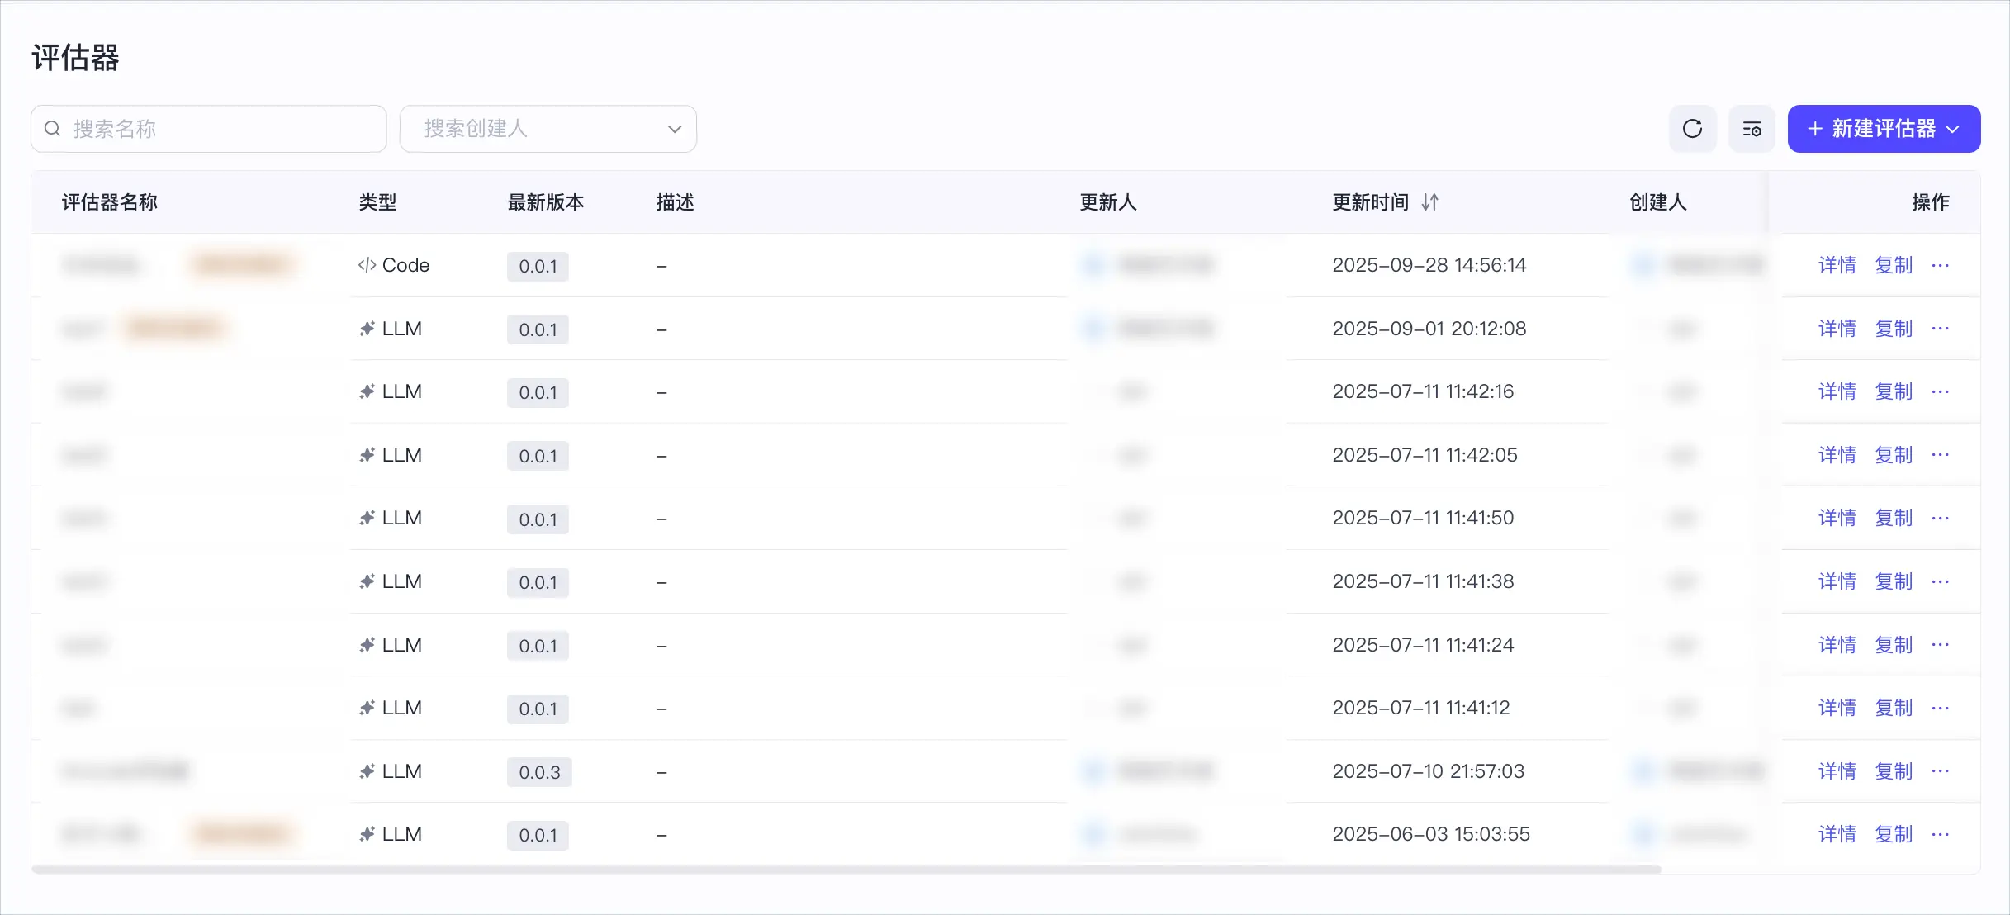Viewport: 2010px width, 915px height.
Task: Open 详情 for the 2025-06-03 15:03:55 row
Action: [x=1837, y=834]
